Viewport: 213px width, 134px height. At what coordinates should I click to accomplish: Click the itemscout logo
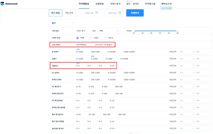tap(9, 4)
